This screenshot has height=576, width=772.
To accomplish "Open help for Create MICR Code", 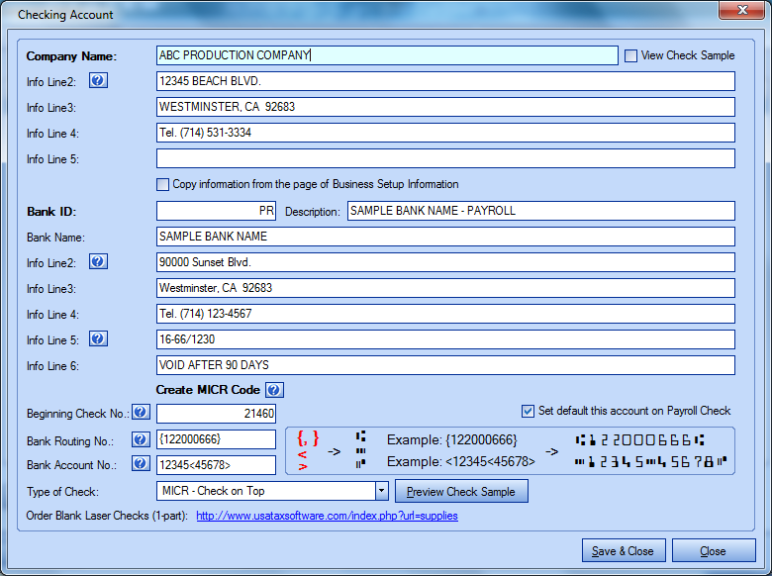I will click(x=274, y=390).
